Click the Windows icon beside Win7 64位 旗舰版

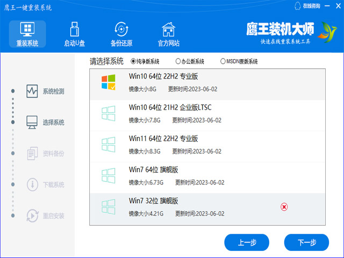click(x=109, y=176)
